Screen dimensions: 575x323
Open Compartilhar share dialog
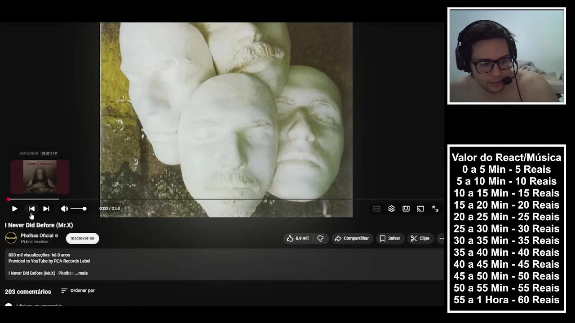(352, 238)
